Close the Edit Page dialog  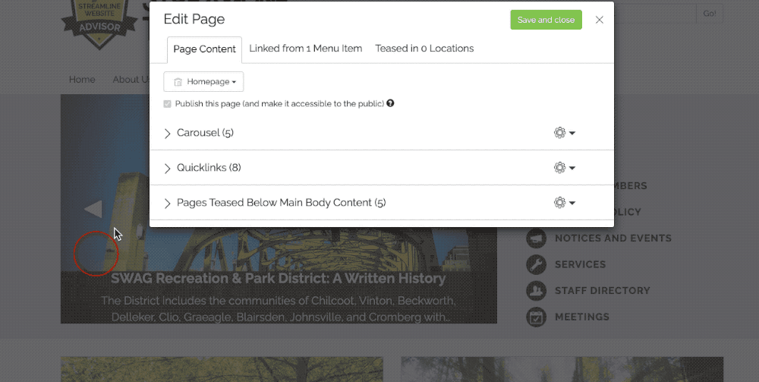tap(600, 20)
